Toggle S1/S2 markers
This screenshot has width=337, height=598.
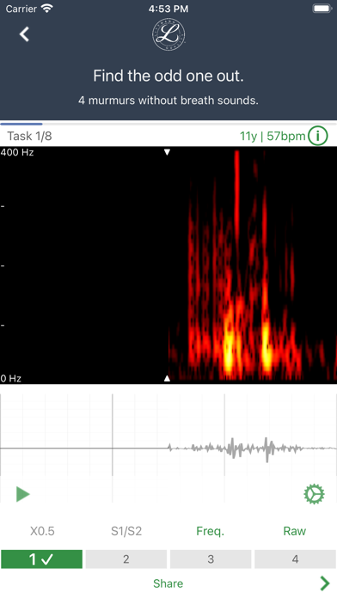pos(126,531)
